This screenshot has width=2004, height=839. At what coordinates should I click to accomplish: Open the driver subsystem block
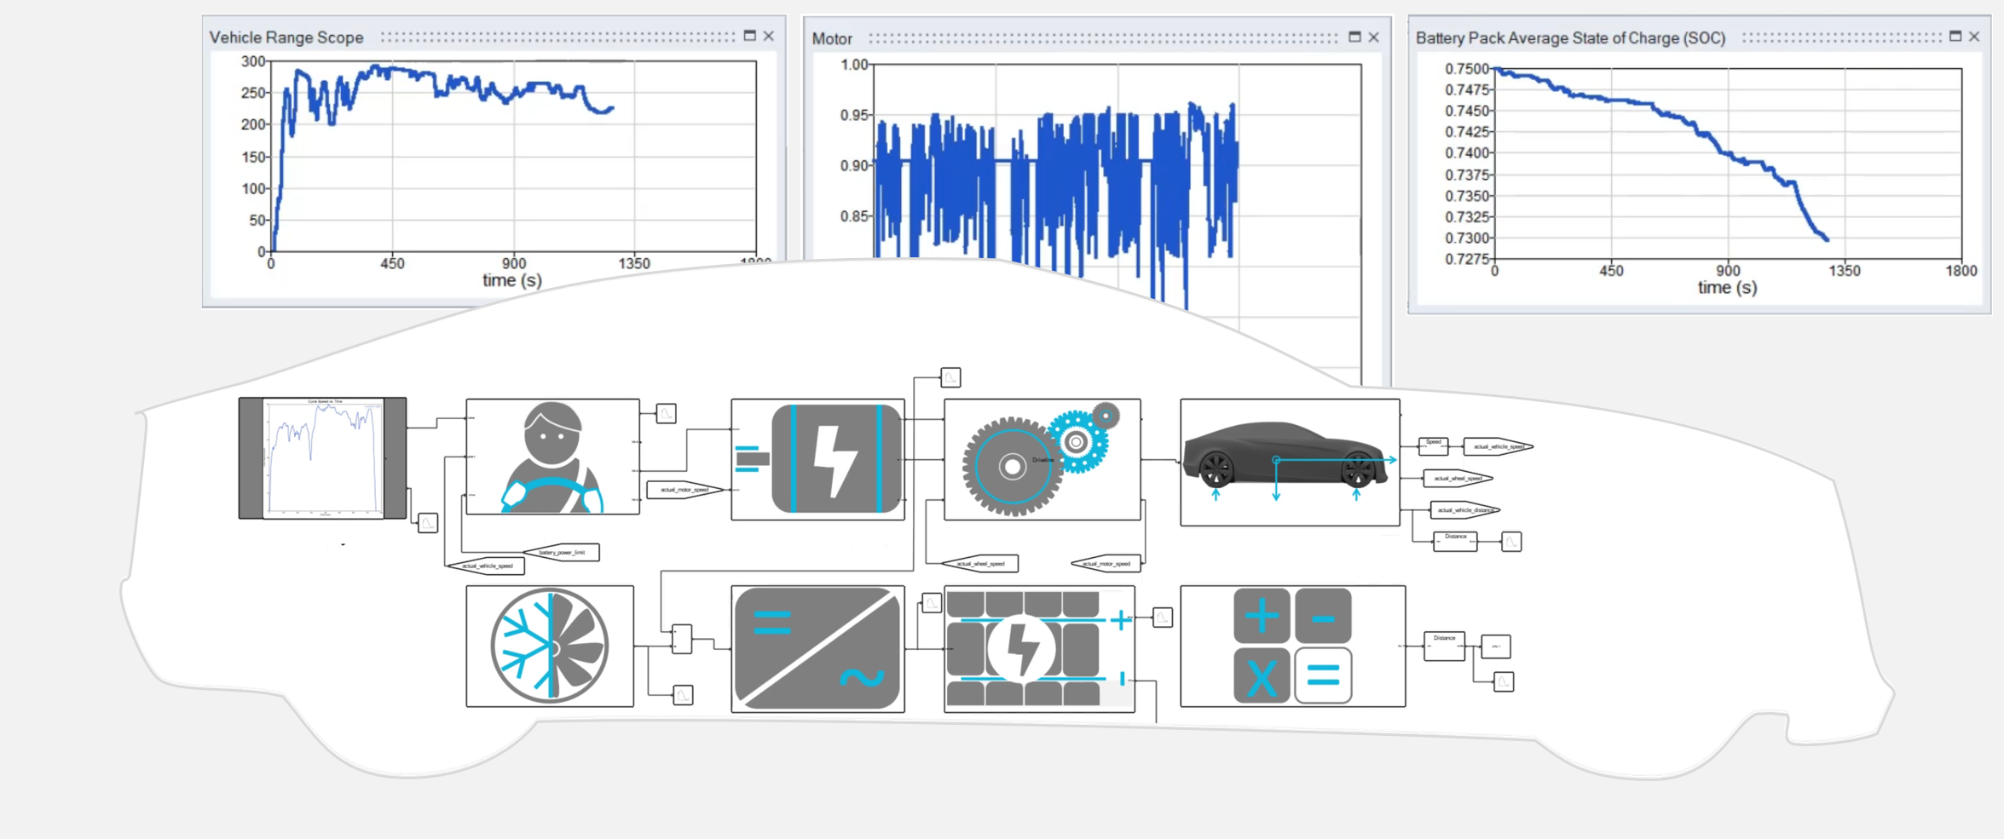point(552,457)
